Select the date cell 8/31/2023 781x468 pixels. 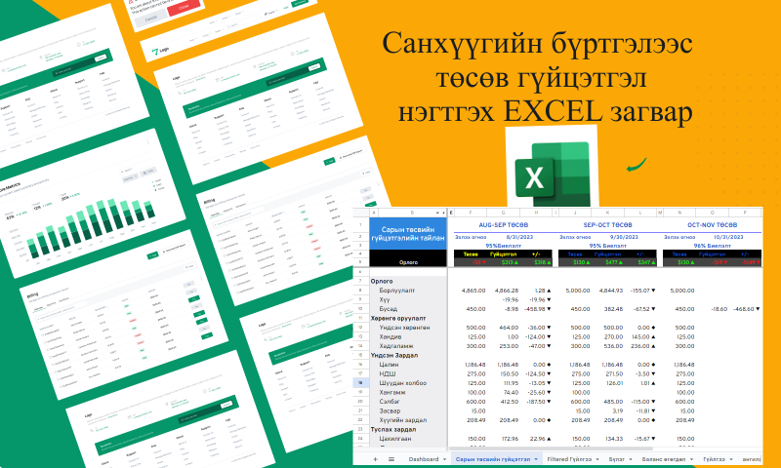click(x=519, y=237)
